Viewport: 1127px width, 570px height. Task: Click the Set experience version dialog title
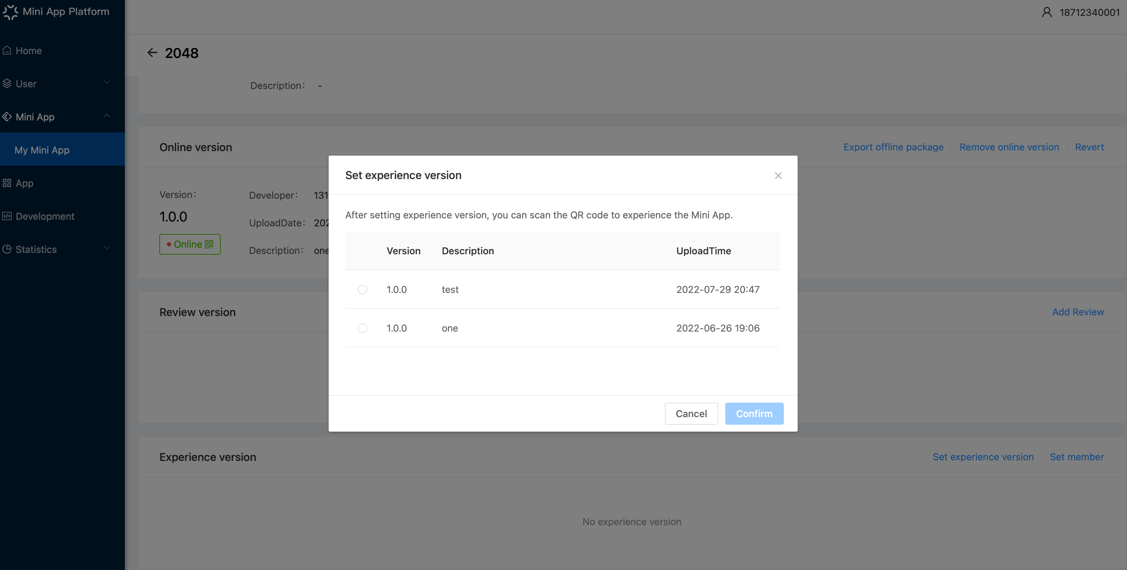403,175
